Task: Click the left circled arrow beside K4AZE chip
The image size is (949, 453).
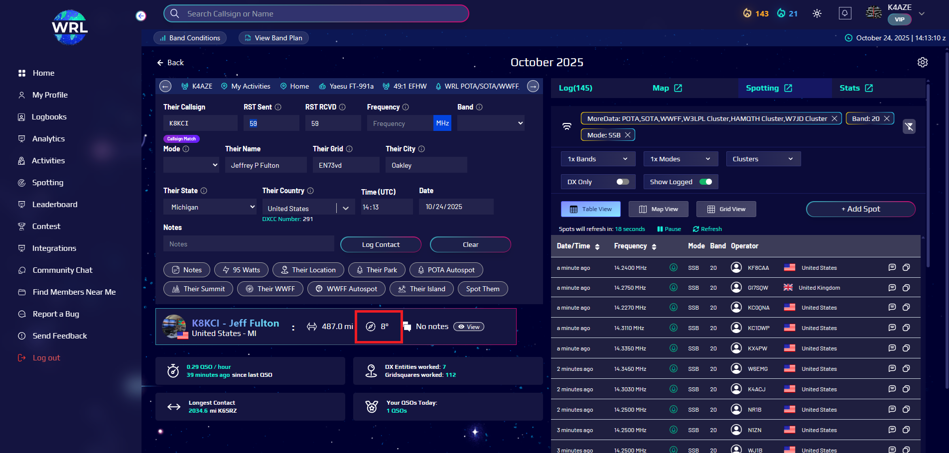Action: coord(165,86)
